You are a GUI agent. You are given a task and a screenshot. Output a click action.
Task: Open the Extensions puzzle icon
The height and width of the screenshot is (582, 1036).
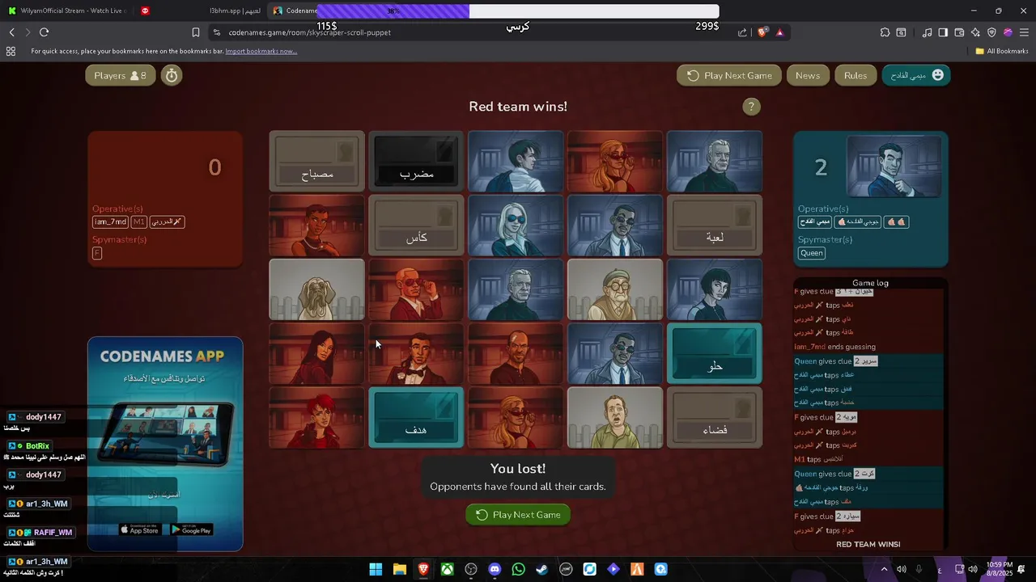coord(885,32)
